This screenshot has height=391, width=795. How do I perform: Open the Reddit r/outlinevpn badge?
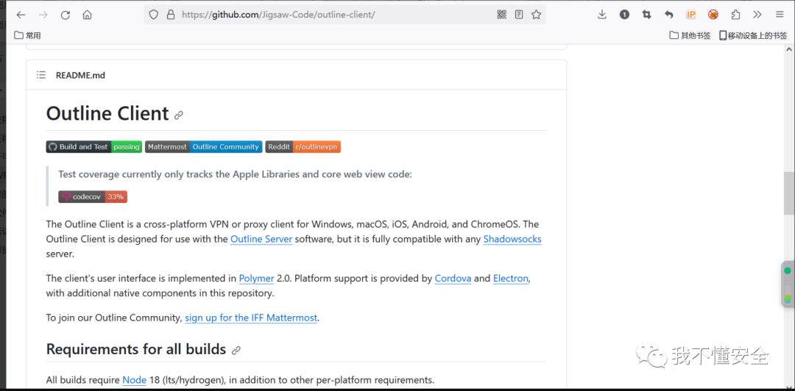pos(303,147)
